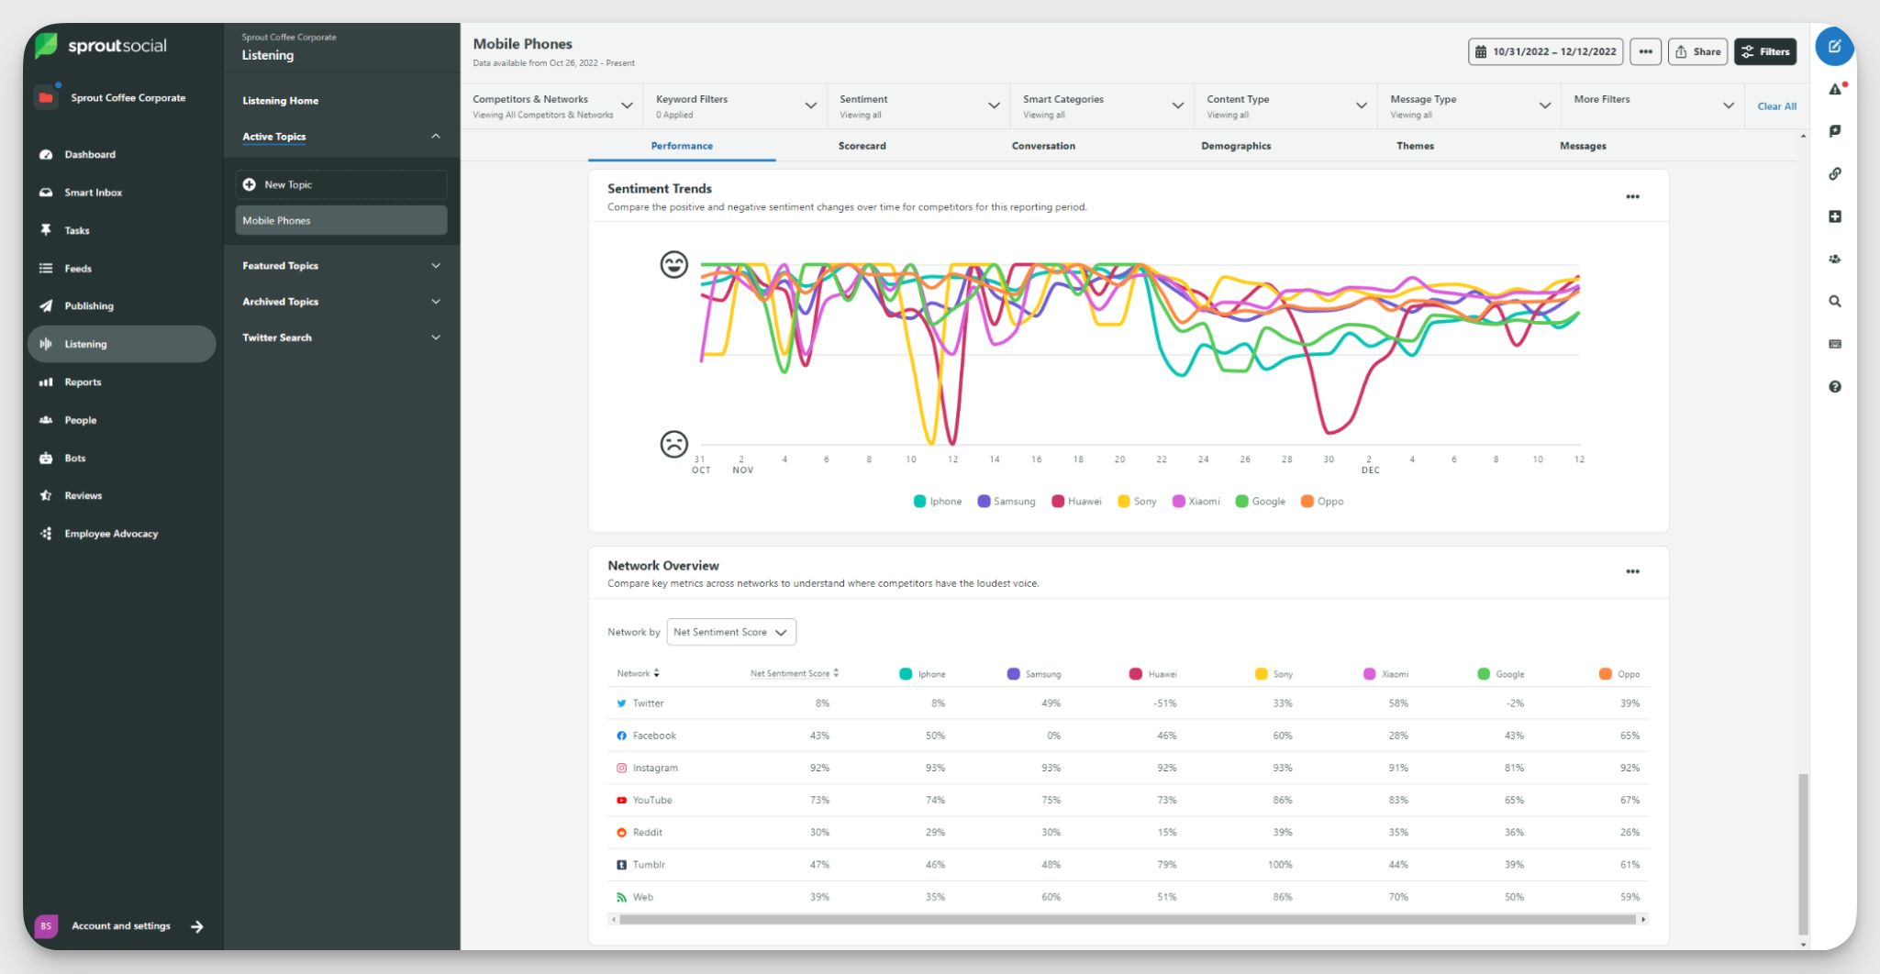This screenshot has height=974, width=1880.
Task: Toggle Xiaomi series in chart legend
Action: pyautogui.click(x=1196, y=502)
